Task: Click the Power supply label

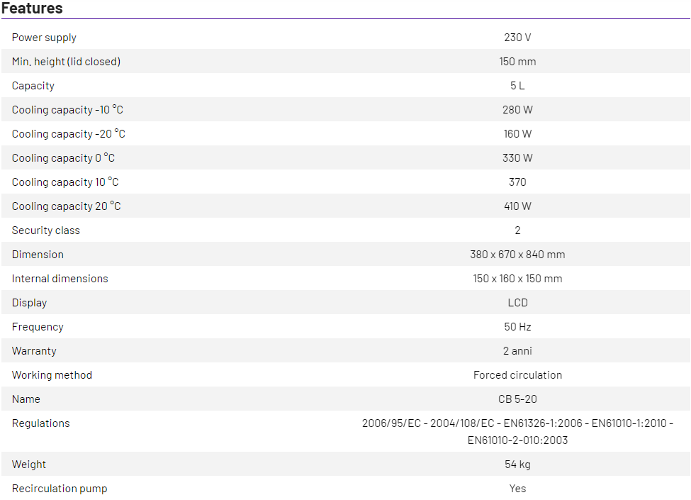Action: point(44,38)
